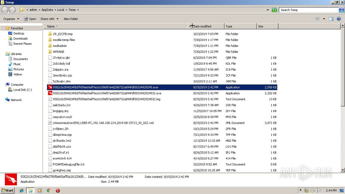Open Windows Explorer help
The height and width of the screenshot is (194, 345).
[339, 19]
